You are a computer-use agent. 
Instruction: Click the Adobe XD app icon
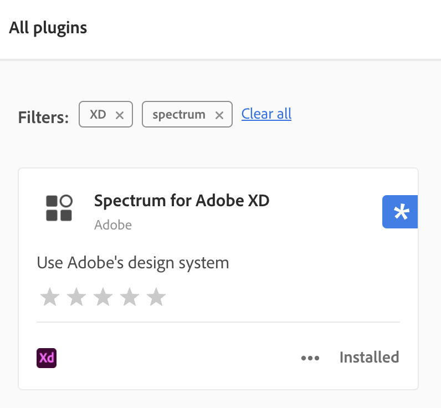point(47,358)
